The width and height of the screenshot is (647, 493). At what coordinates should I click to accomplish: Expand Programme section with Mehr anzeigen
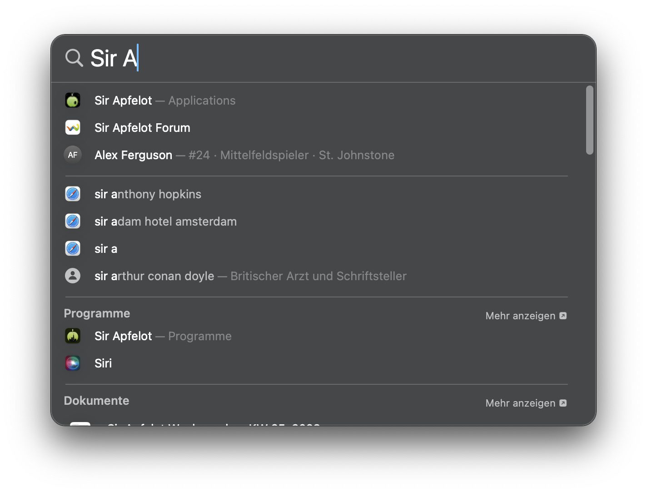pos(526,316)
